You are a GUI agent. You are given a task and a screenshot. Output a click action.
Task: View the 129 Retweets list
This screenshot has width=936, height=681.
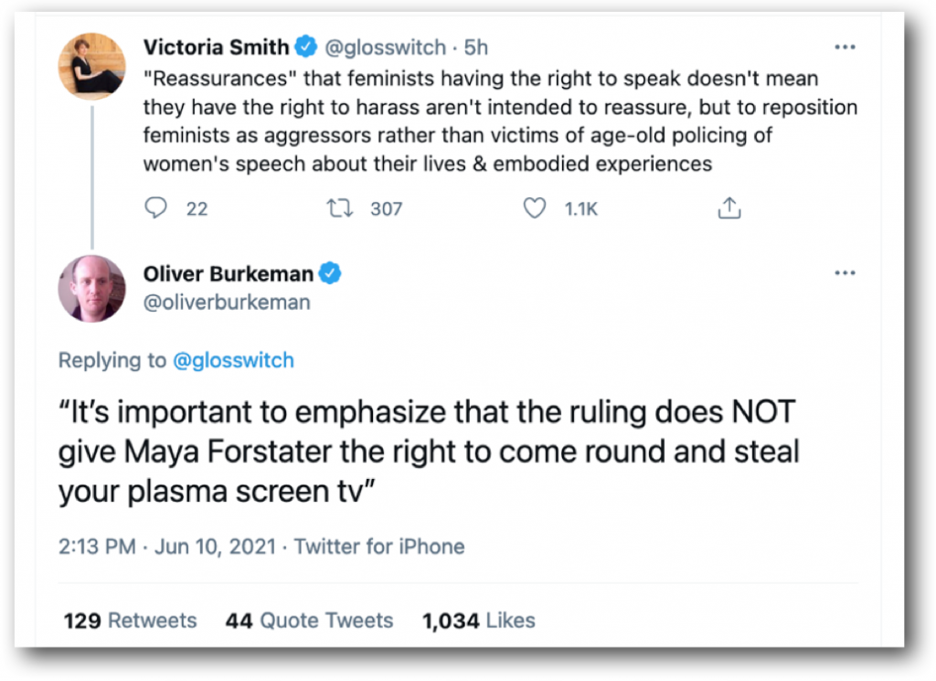[x=130, y=621]
